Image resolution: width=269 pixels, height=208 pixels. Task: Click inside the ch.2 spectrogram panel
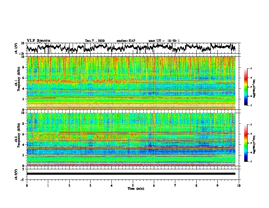click(x=131, y=139)
